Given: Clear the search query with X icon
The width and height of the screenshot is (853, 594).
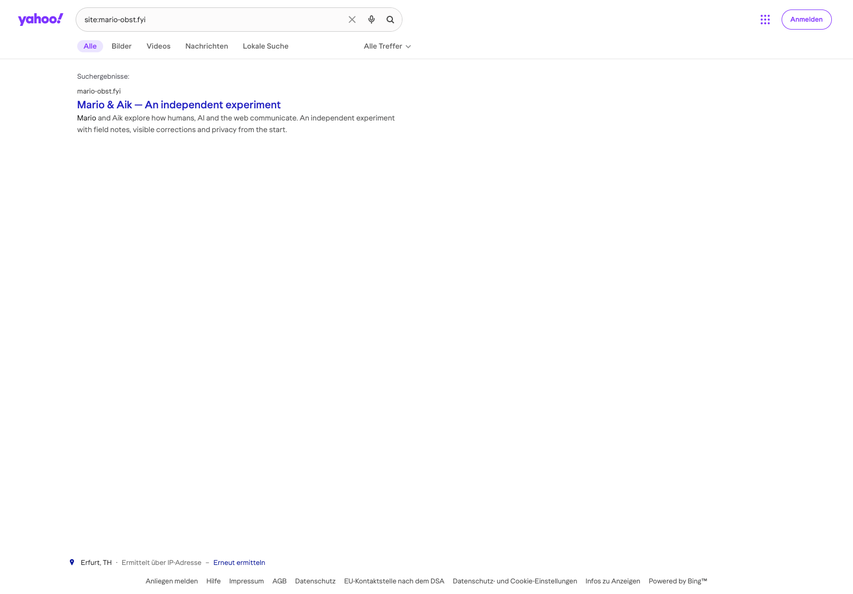Looking at the screenshot, I should (x=352, y=20).
